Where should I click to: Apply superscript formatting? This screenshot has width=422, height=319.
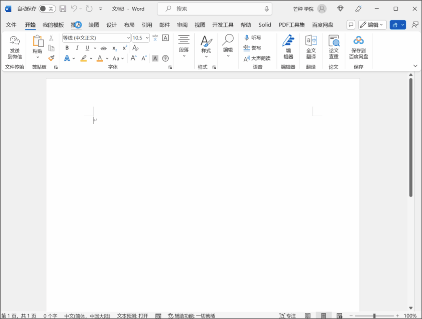coord(125,48)
